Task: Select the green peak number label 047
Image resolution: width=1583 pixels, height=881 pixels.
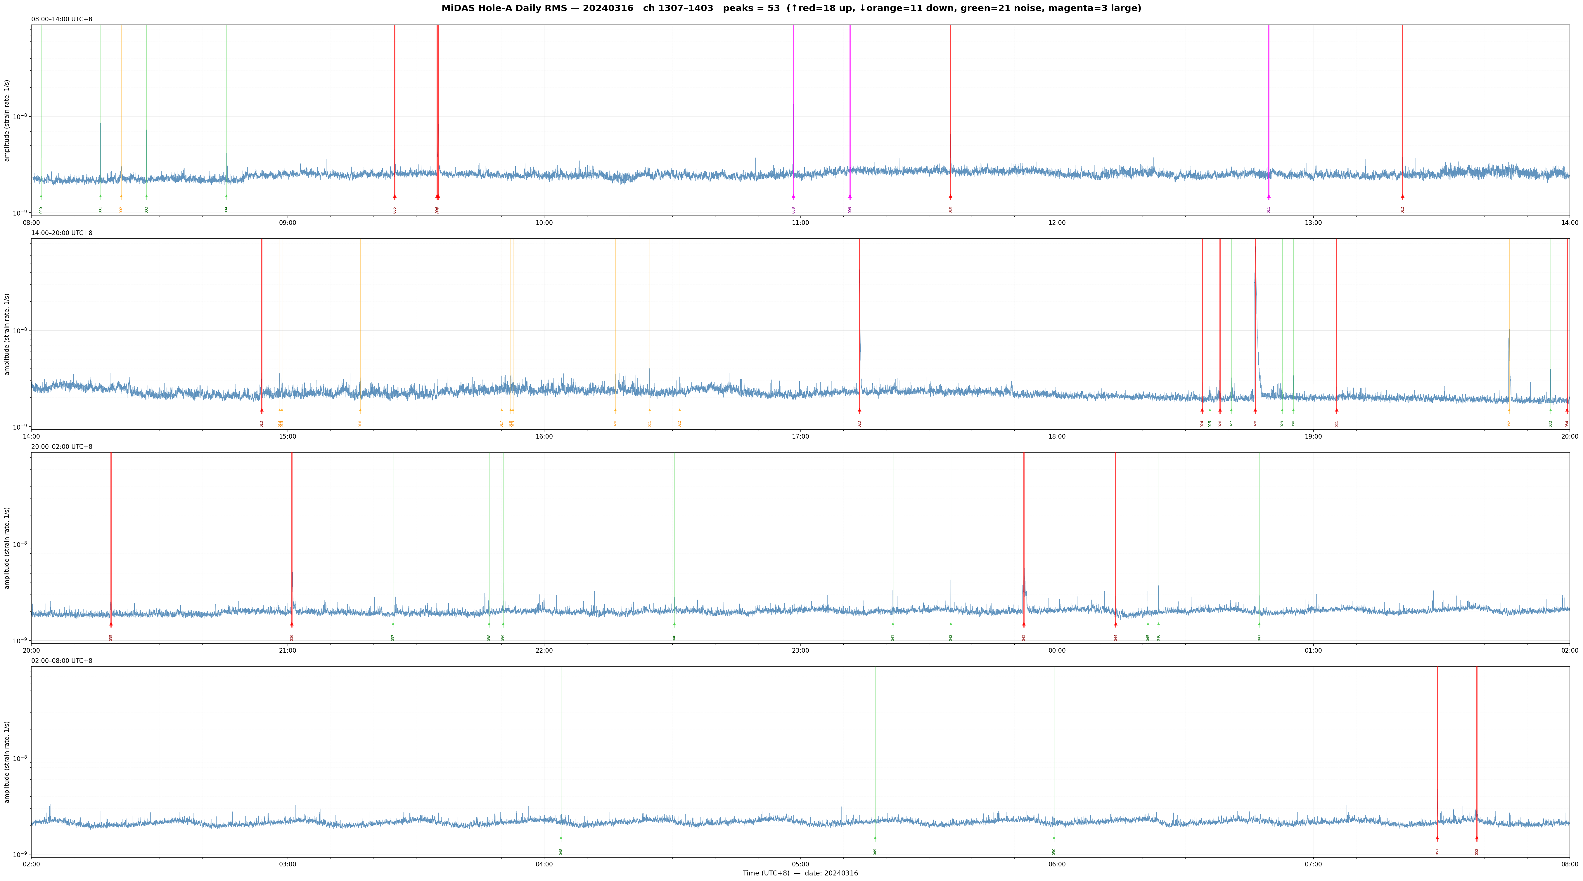Action: pyautogui.click(x=1259, y=638)
